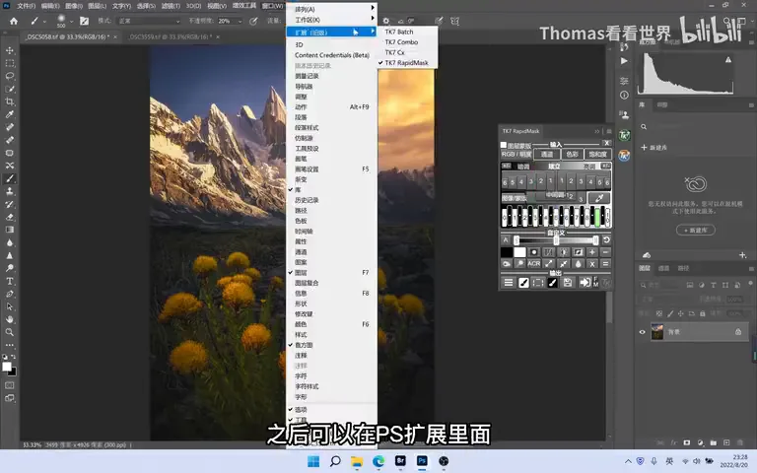Select the Rectangular Marquee tool
Screen dimensions: 757x473
click(10, 63)
